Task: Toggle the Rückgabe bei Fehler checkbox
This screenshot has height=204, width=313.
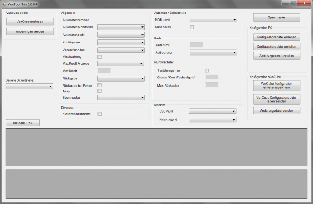Action: [x=99, y=85]
